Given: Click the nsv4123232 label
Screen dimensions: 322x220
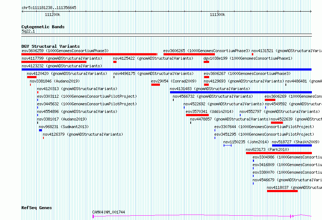Looking at the screenshot, I should pyautogui.click(x=62, y=66).
